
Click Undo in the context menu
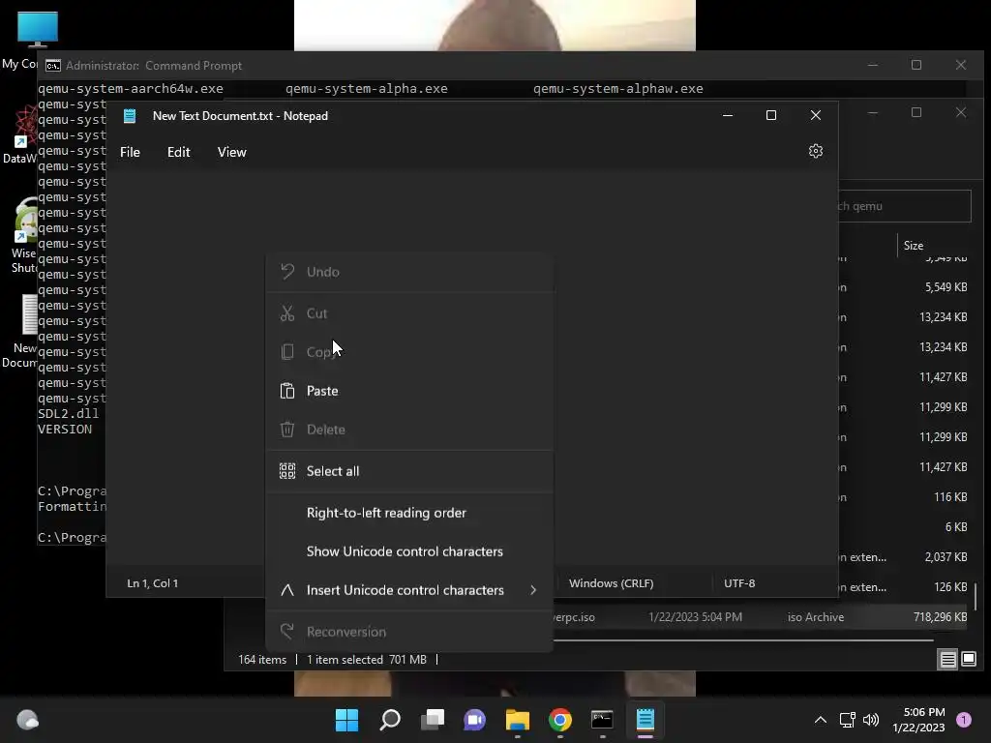pos(409,272)
